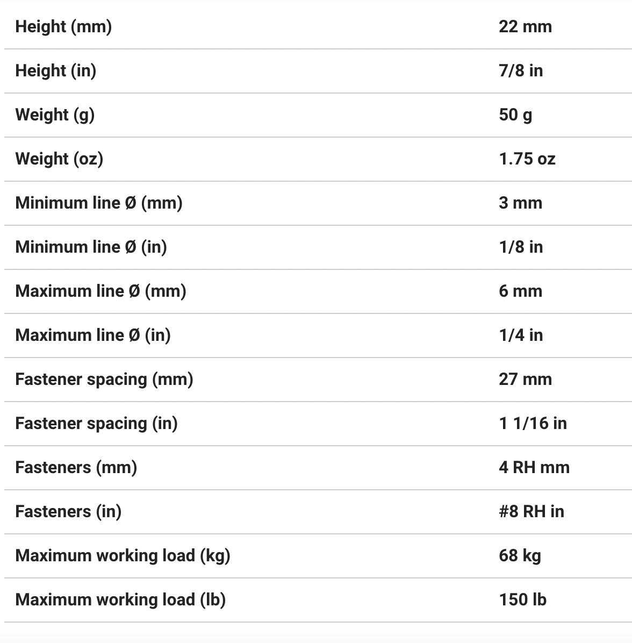632x643 pixels.
Task: Select the "68 kg" working load value
Action: click(x=520, y=555)
